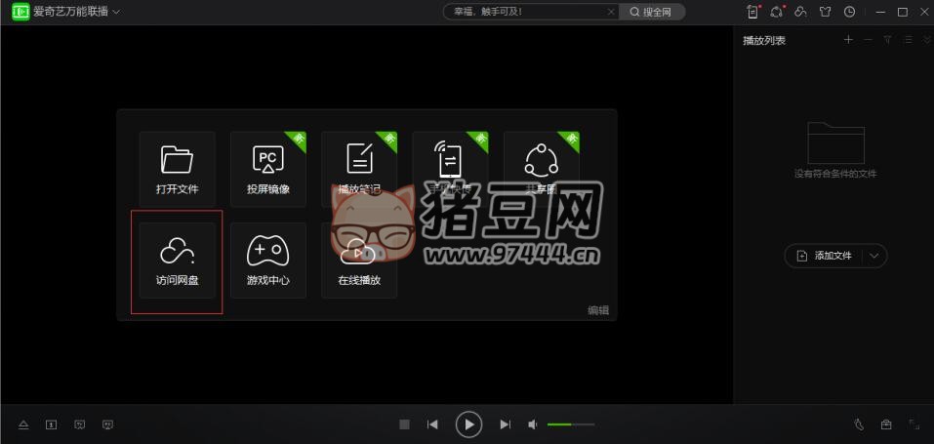
Task: Click the skin (shirt) icon in title bar
Action: (x=825, y=12)
